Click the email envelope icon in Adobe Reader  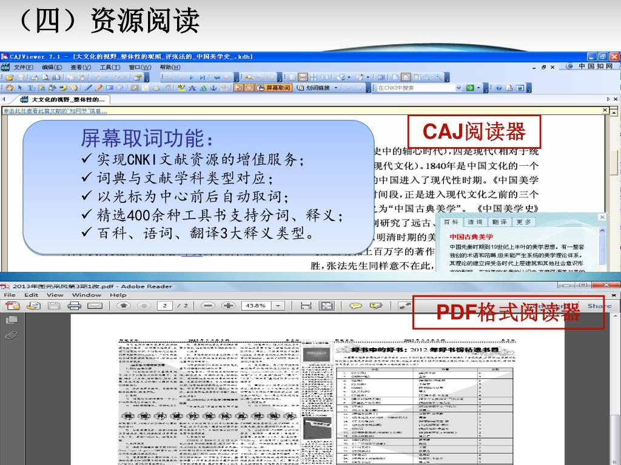point(95,306)
